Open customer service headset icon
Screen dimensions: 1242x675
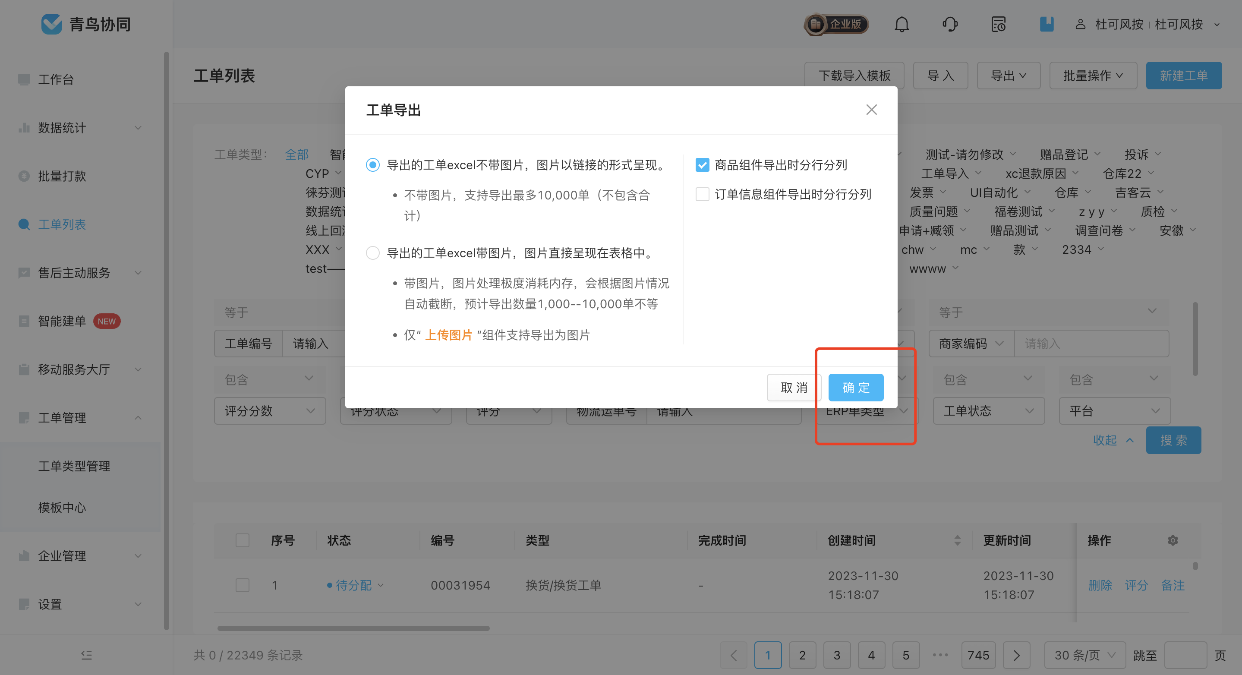click(950, 24)
